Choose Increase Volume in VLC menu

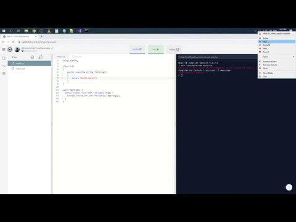(277, 62)
